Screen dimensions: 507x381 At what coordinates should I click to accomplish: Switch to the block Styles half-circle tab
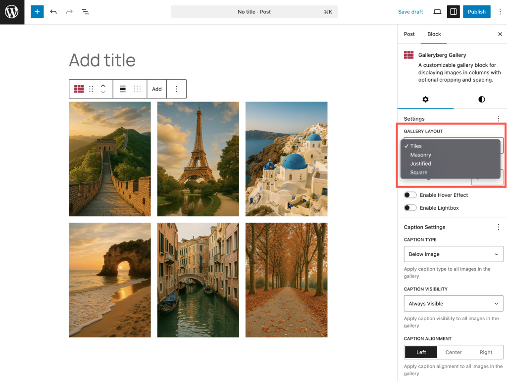(481, 99)
